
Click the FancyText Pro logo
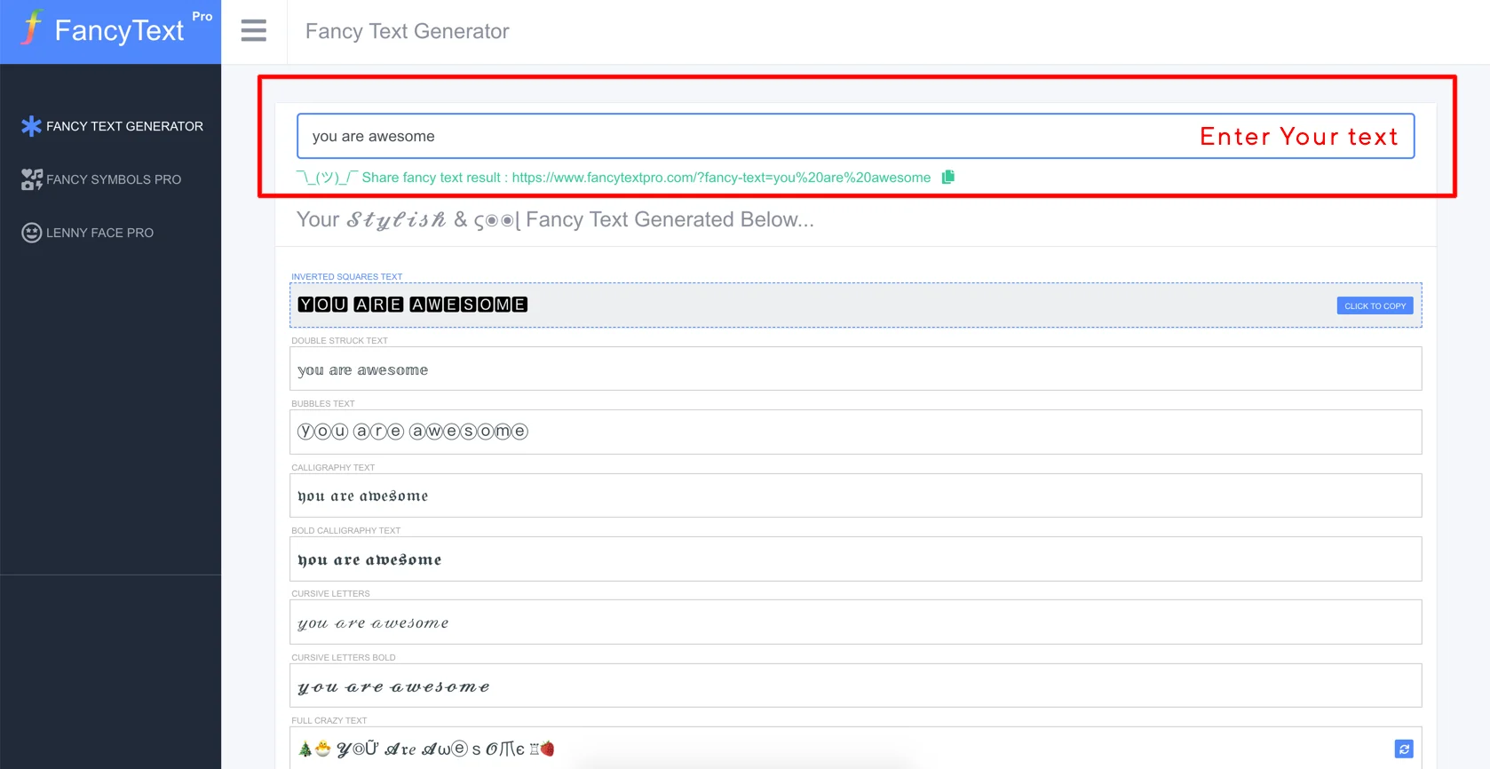coord(116,28)
